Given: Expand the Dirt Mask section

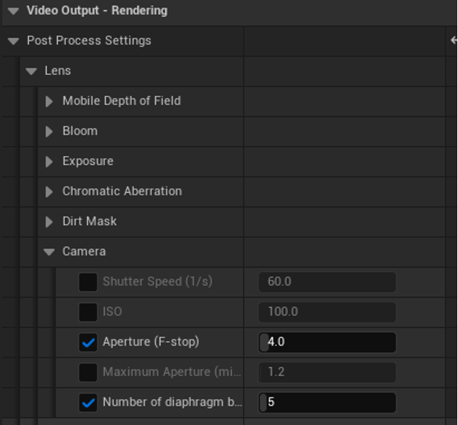Looking at the screenshot, I should (49, 221).
